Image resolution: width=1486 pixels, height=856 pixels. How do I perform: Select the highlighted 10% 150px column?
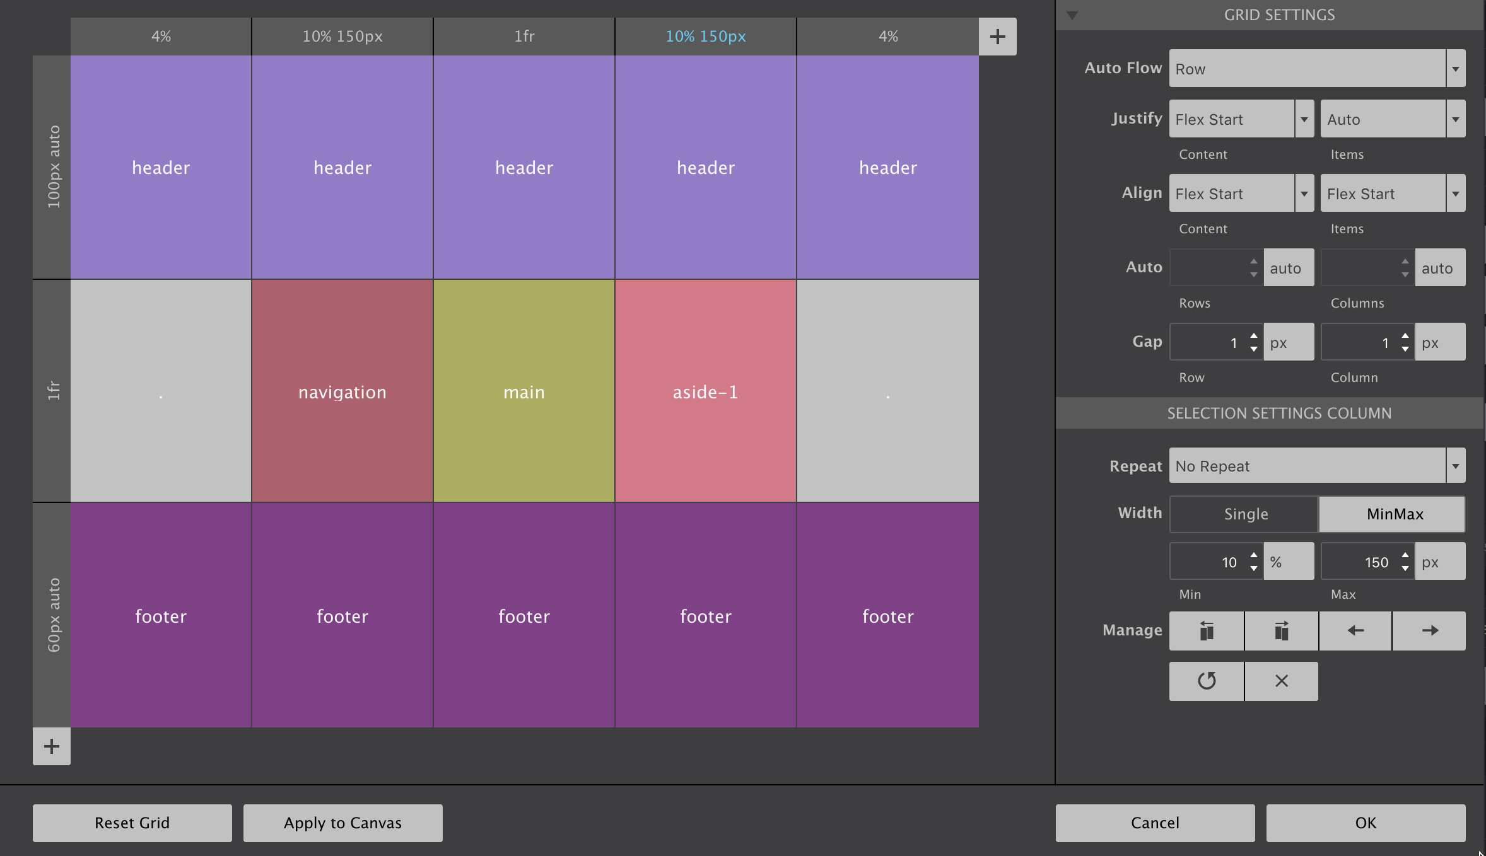(x=705, y=37)
